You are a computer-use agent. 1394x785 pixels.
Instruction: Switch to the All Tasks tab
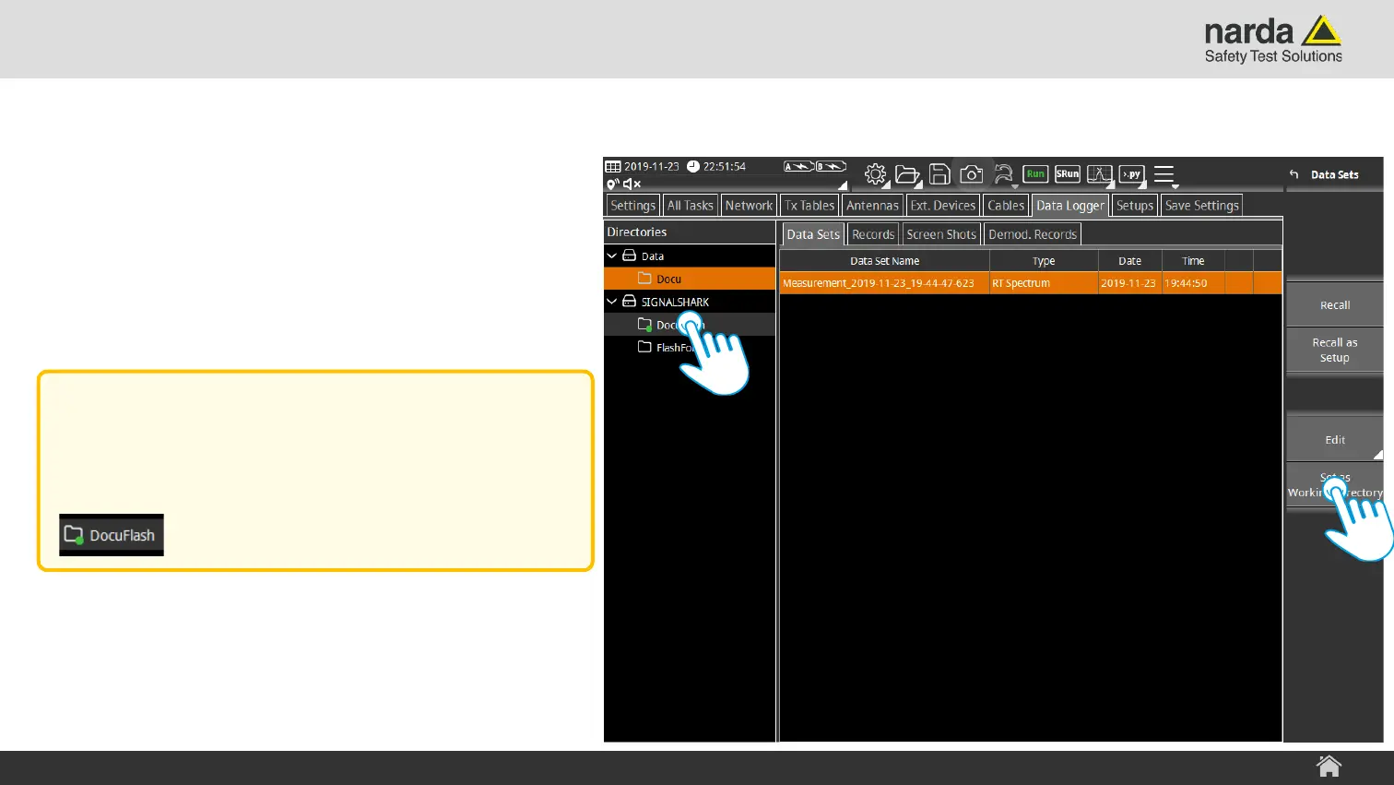point(691,206)
